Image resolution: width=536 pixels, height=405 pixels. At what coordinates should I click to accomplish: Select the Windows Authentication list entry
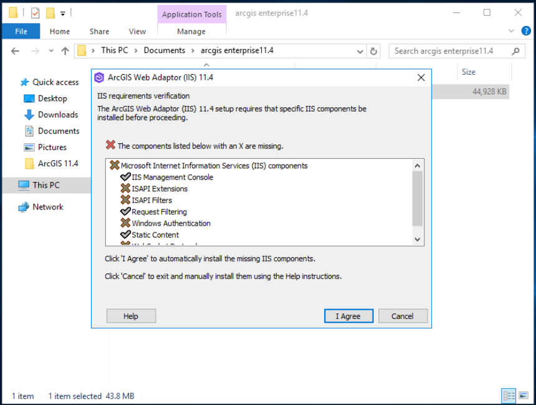171,223
